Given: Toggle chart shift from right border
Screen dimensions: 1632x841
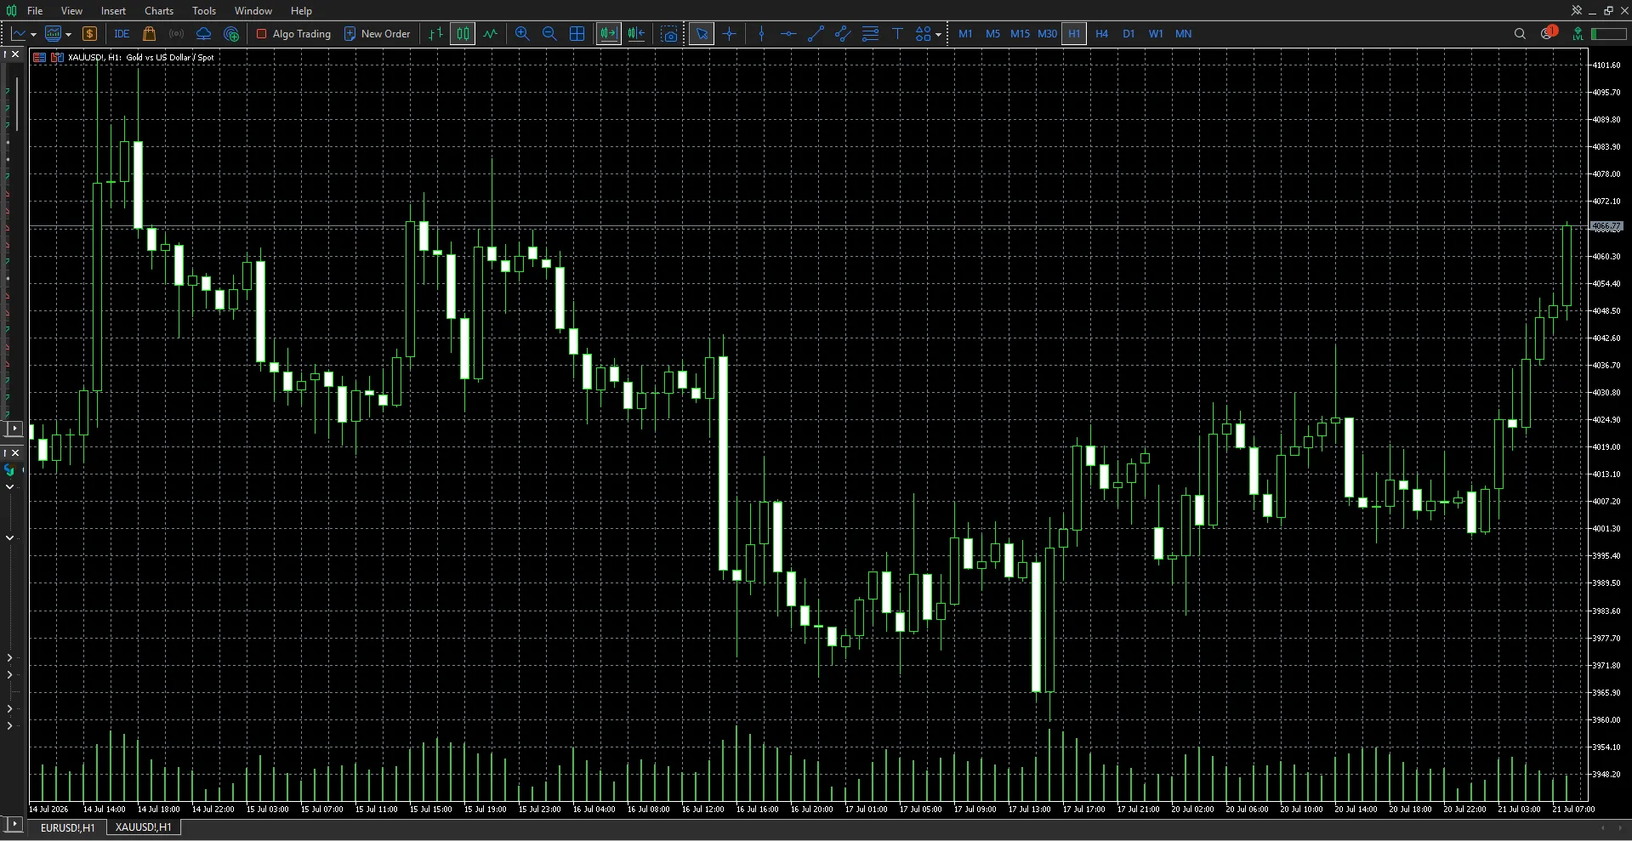Looking at the screenshot, I should (636, 34).
